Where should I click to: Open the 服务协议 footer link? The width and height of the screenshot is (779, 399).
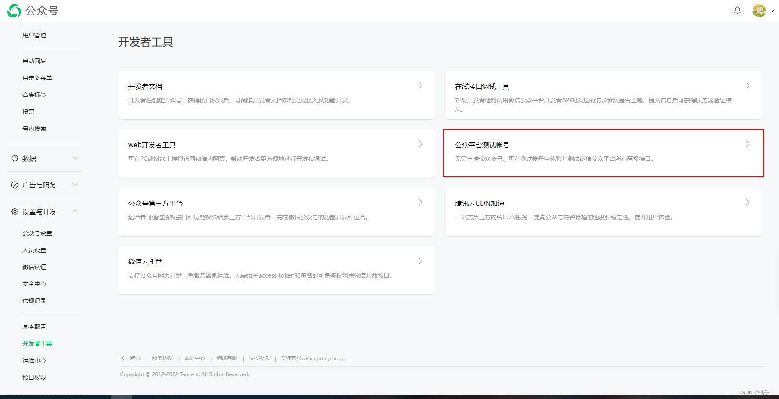click(x=162, y=358)
